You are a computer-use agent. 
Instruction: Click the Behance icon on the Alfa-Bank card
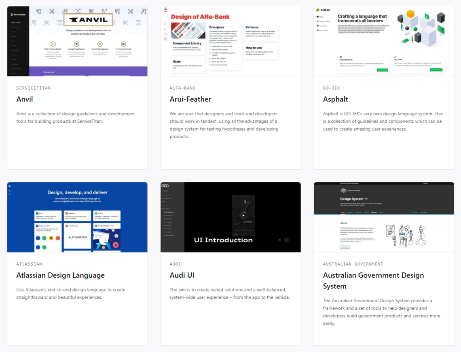(x=165, y=29)
